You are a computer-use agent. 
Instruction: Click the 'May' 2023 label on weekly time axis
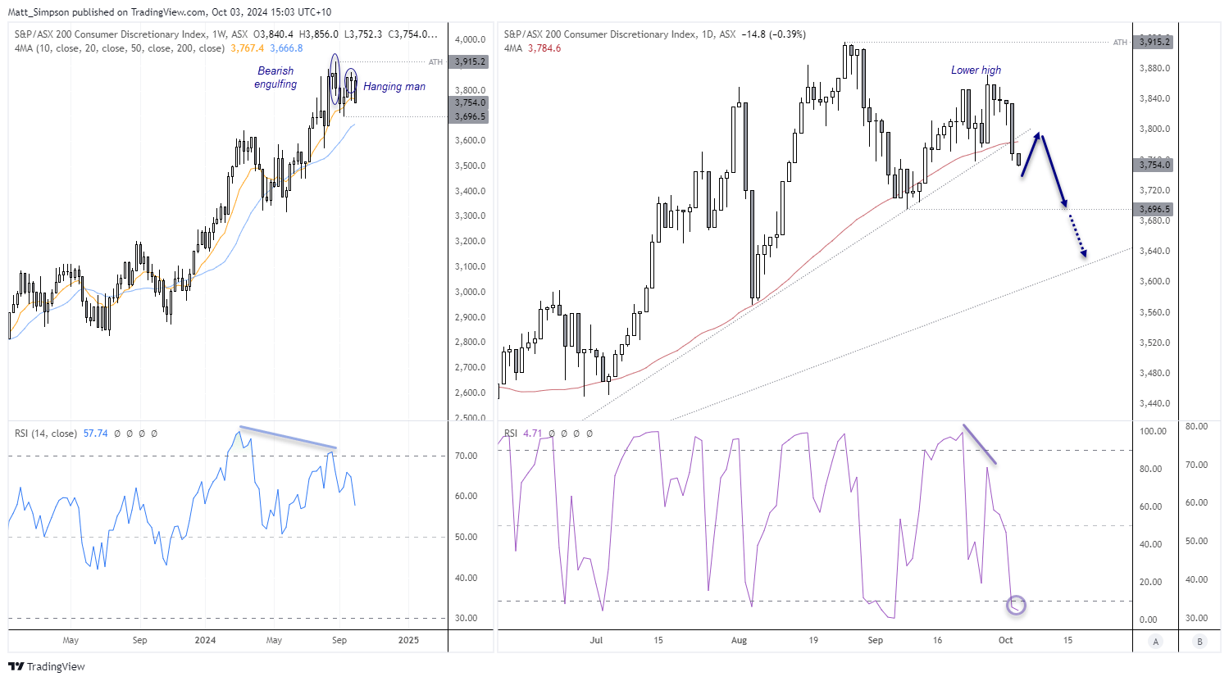click(71, 640)
